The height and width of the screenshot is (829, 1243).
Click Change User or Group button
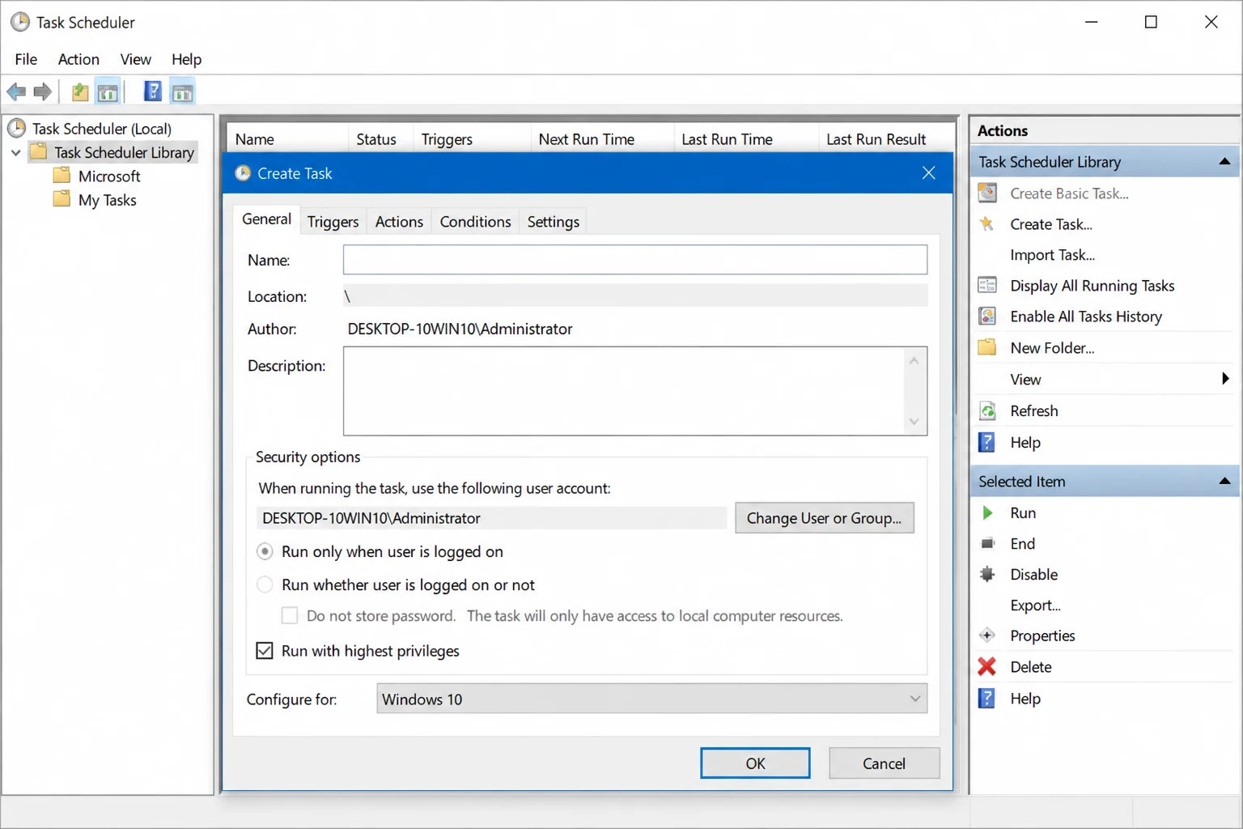[824, 518]
